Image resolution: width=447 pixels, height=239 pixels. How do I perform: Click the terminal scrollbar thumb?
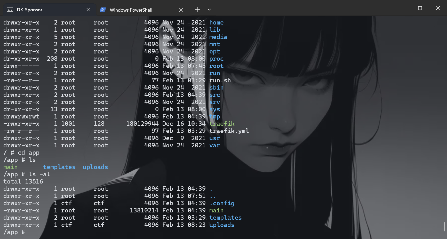(x=444, y=227)
